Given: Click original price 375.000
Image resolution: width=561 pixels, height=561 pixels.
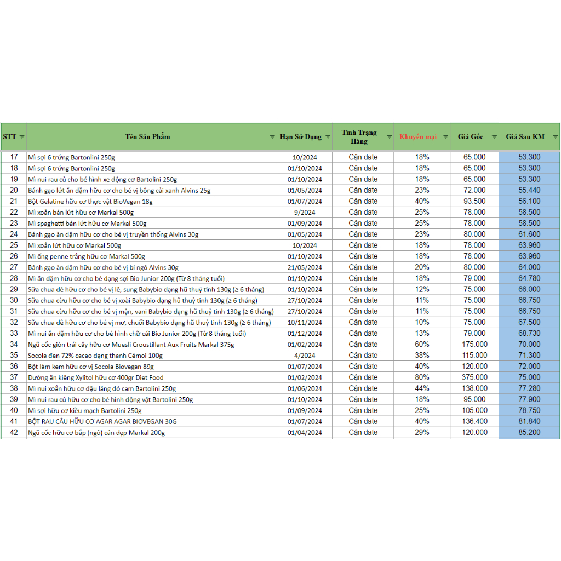Looking at the screenshot, I should [474, 377].
